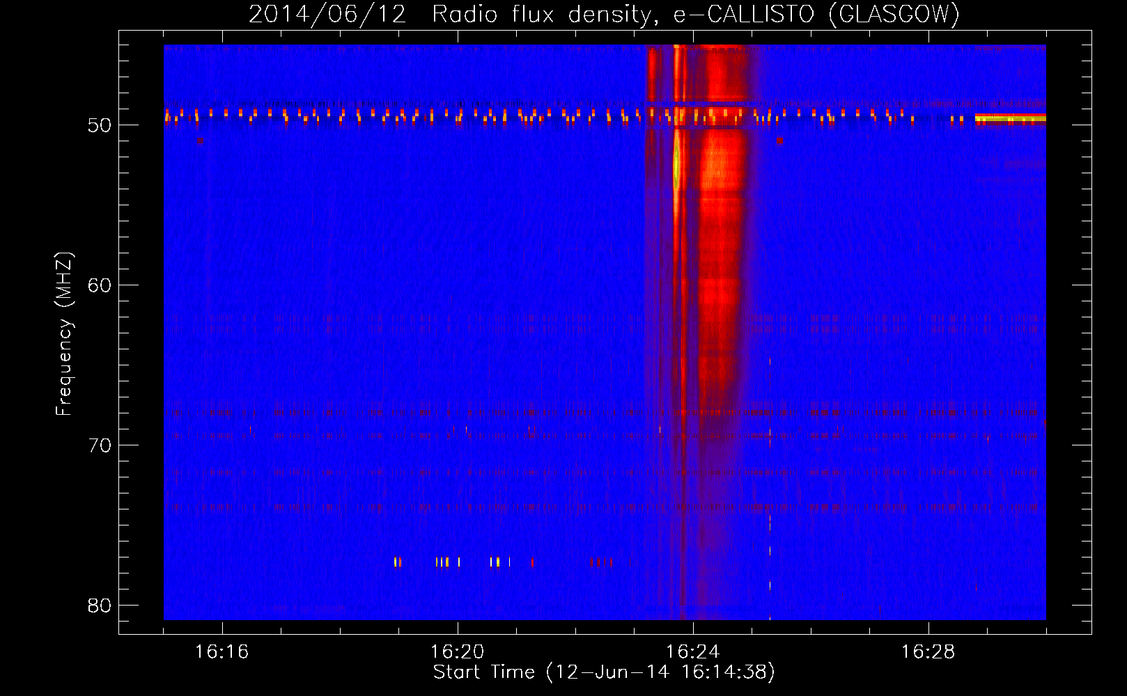This screenshot has width=1127, height=696.
Task: Click the 16:16 time tick label
Action: tap(221, 651)
